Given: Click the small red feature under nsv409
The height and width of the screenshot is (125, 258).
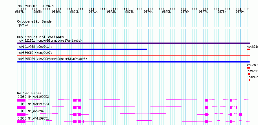Looking at the screenshot, I should (249, 80).
